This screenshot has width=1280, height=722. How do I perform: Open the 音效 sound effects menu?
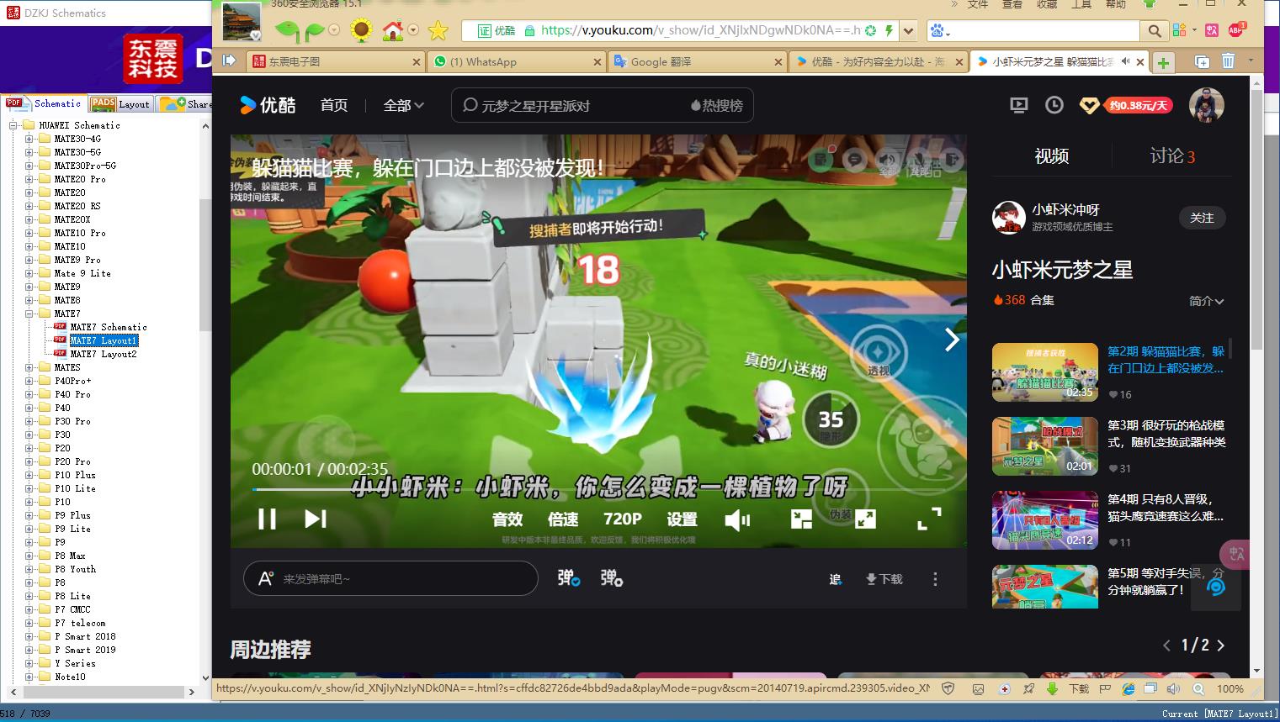click(x=507, y=519)
